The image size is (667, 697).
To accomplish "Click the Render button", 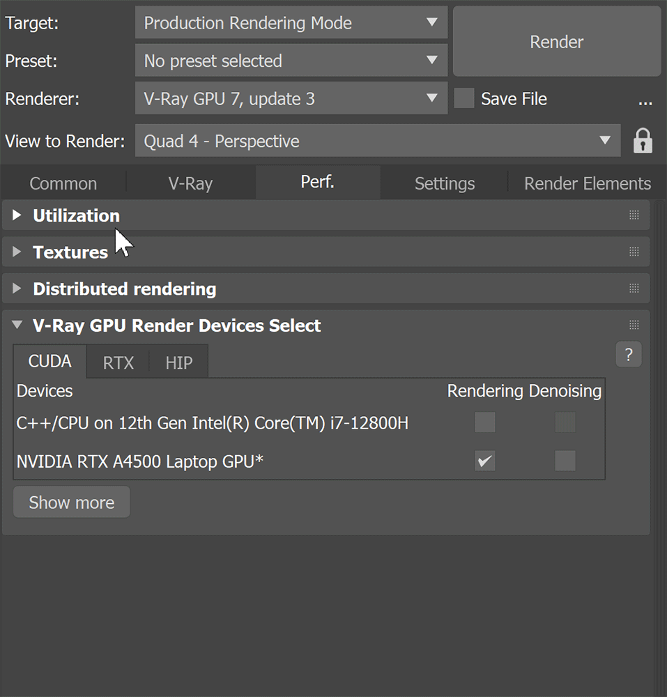I will (x=557, y=42).
